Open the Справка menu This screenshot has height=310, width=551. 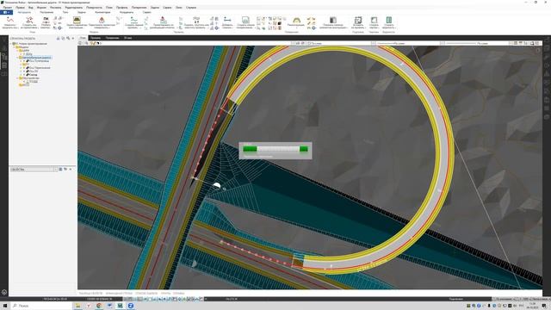[x=191, y=8]
